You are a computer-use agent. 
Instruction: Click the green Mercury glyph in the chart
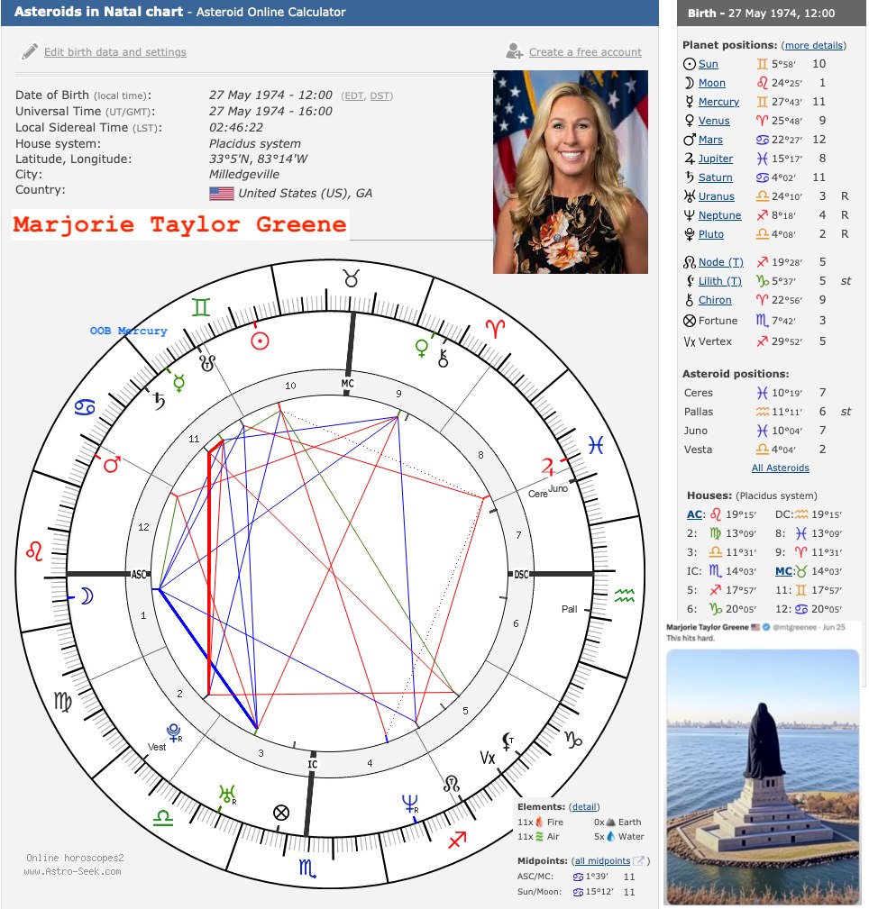tap(179, 383)
